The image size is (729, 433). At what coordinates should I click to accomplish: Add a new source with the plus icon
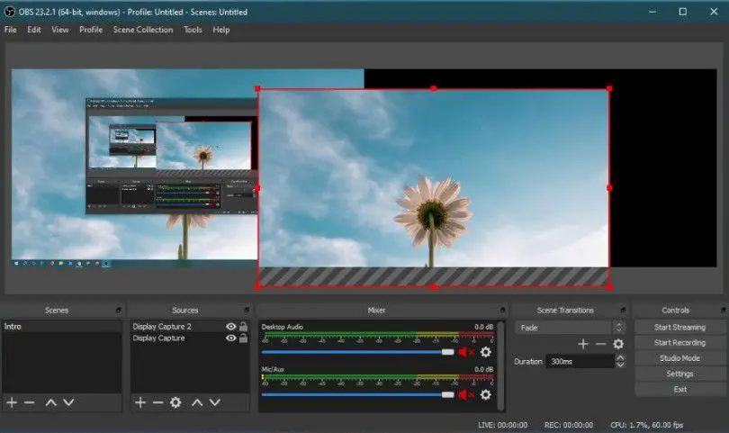click(140, 402)
